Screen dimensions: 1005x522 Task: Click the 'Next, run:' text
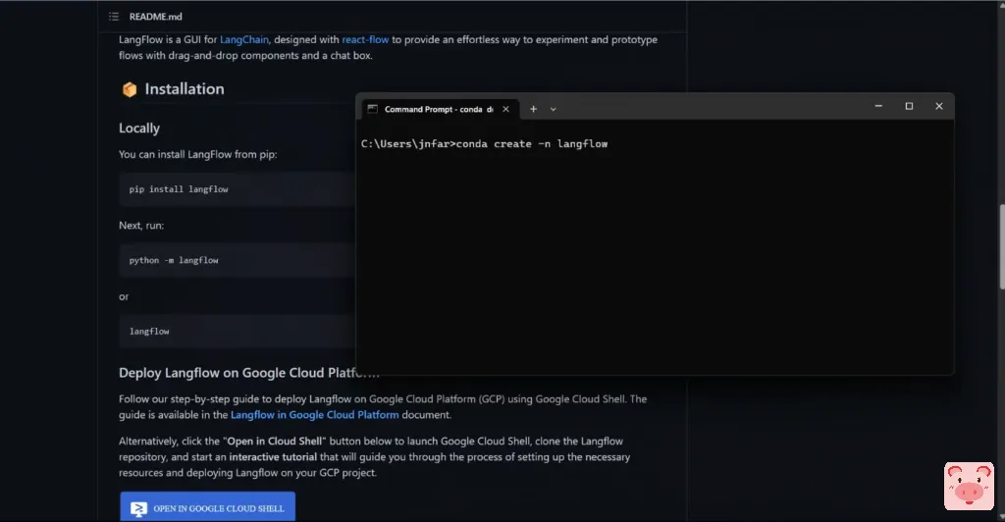click(141, 226)
